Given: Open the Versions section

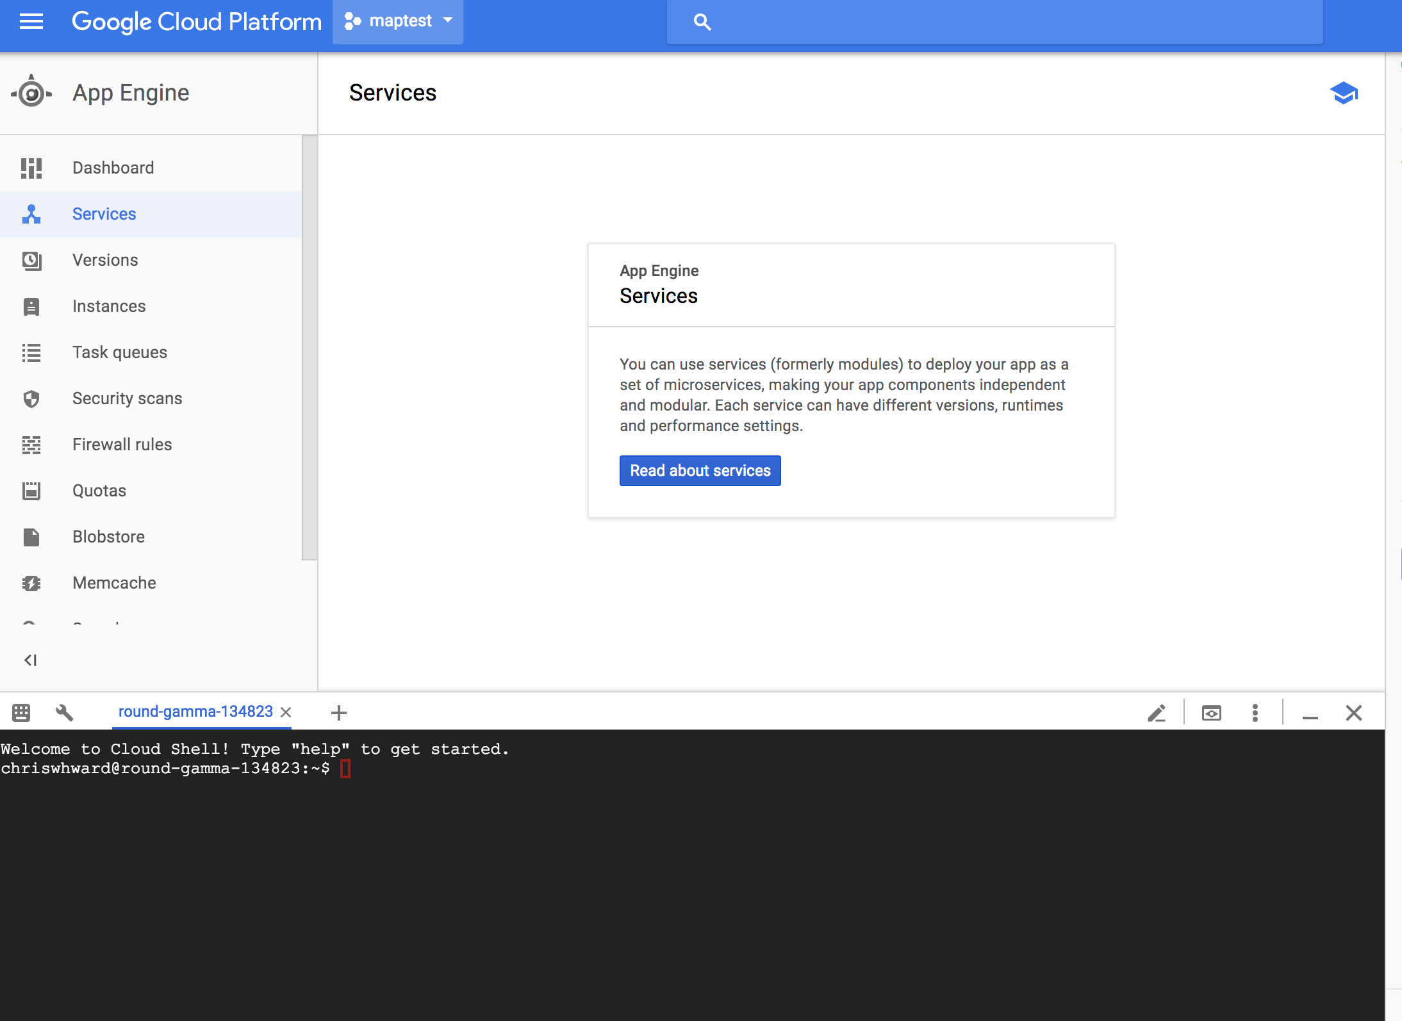Looking at the screenshot, I should (105, 259).
